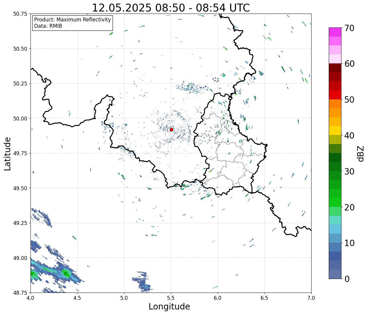Click the bright red colorbar segment just above the 50 tick
The image size is (368, 314).
335,95
